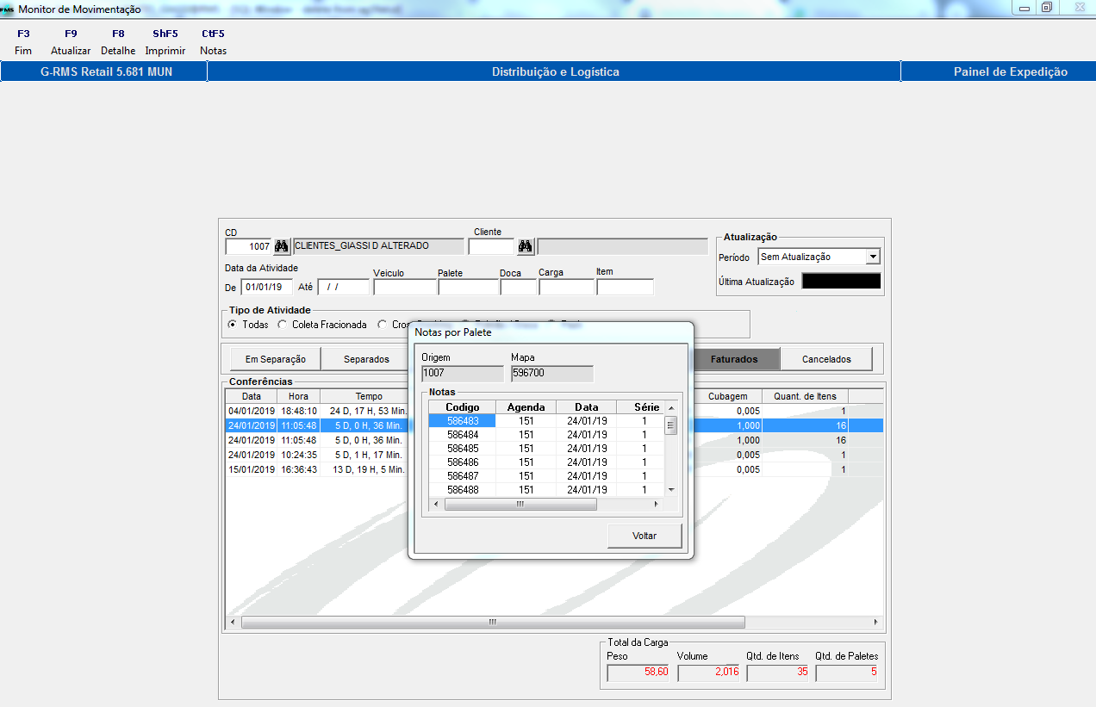Click the Quant. de Itens column header
The image size is (1096, 707).
tap(806, 396)
